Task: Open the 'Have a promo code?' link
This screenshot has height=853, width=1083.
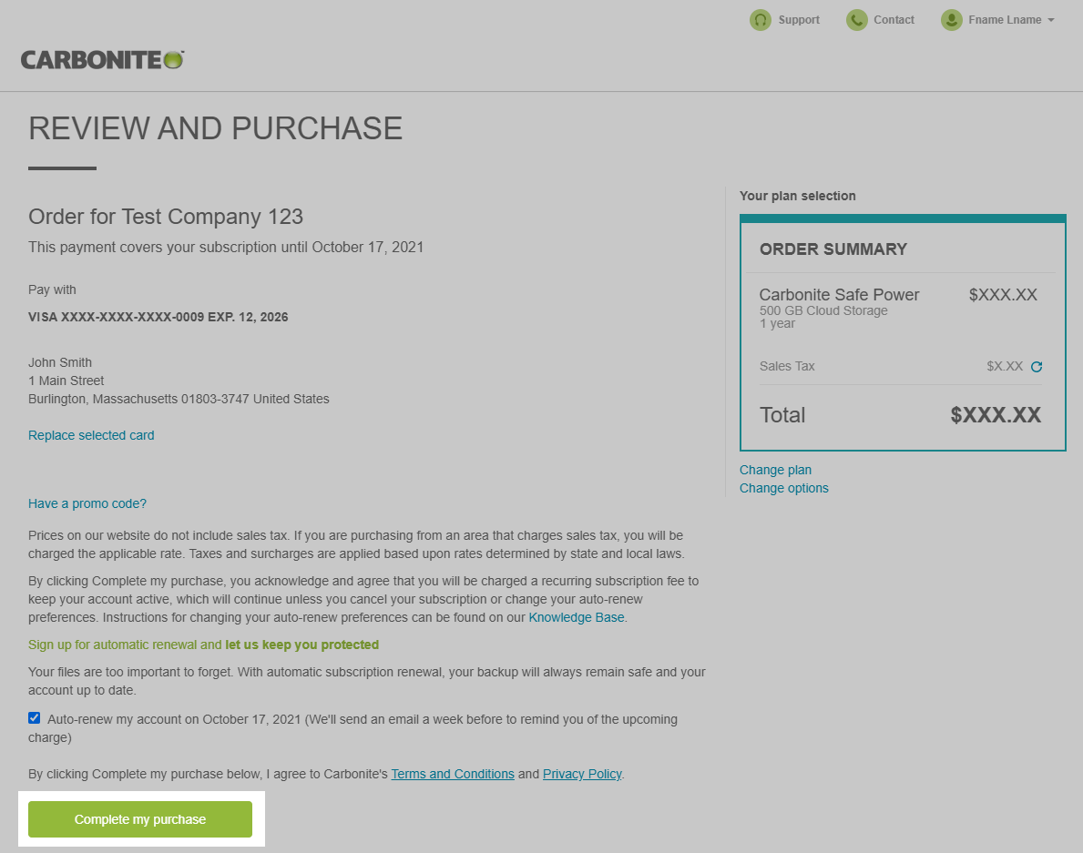Action: pyautogui.click(x=87, y=503)
